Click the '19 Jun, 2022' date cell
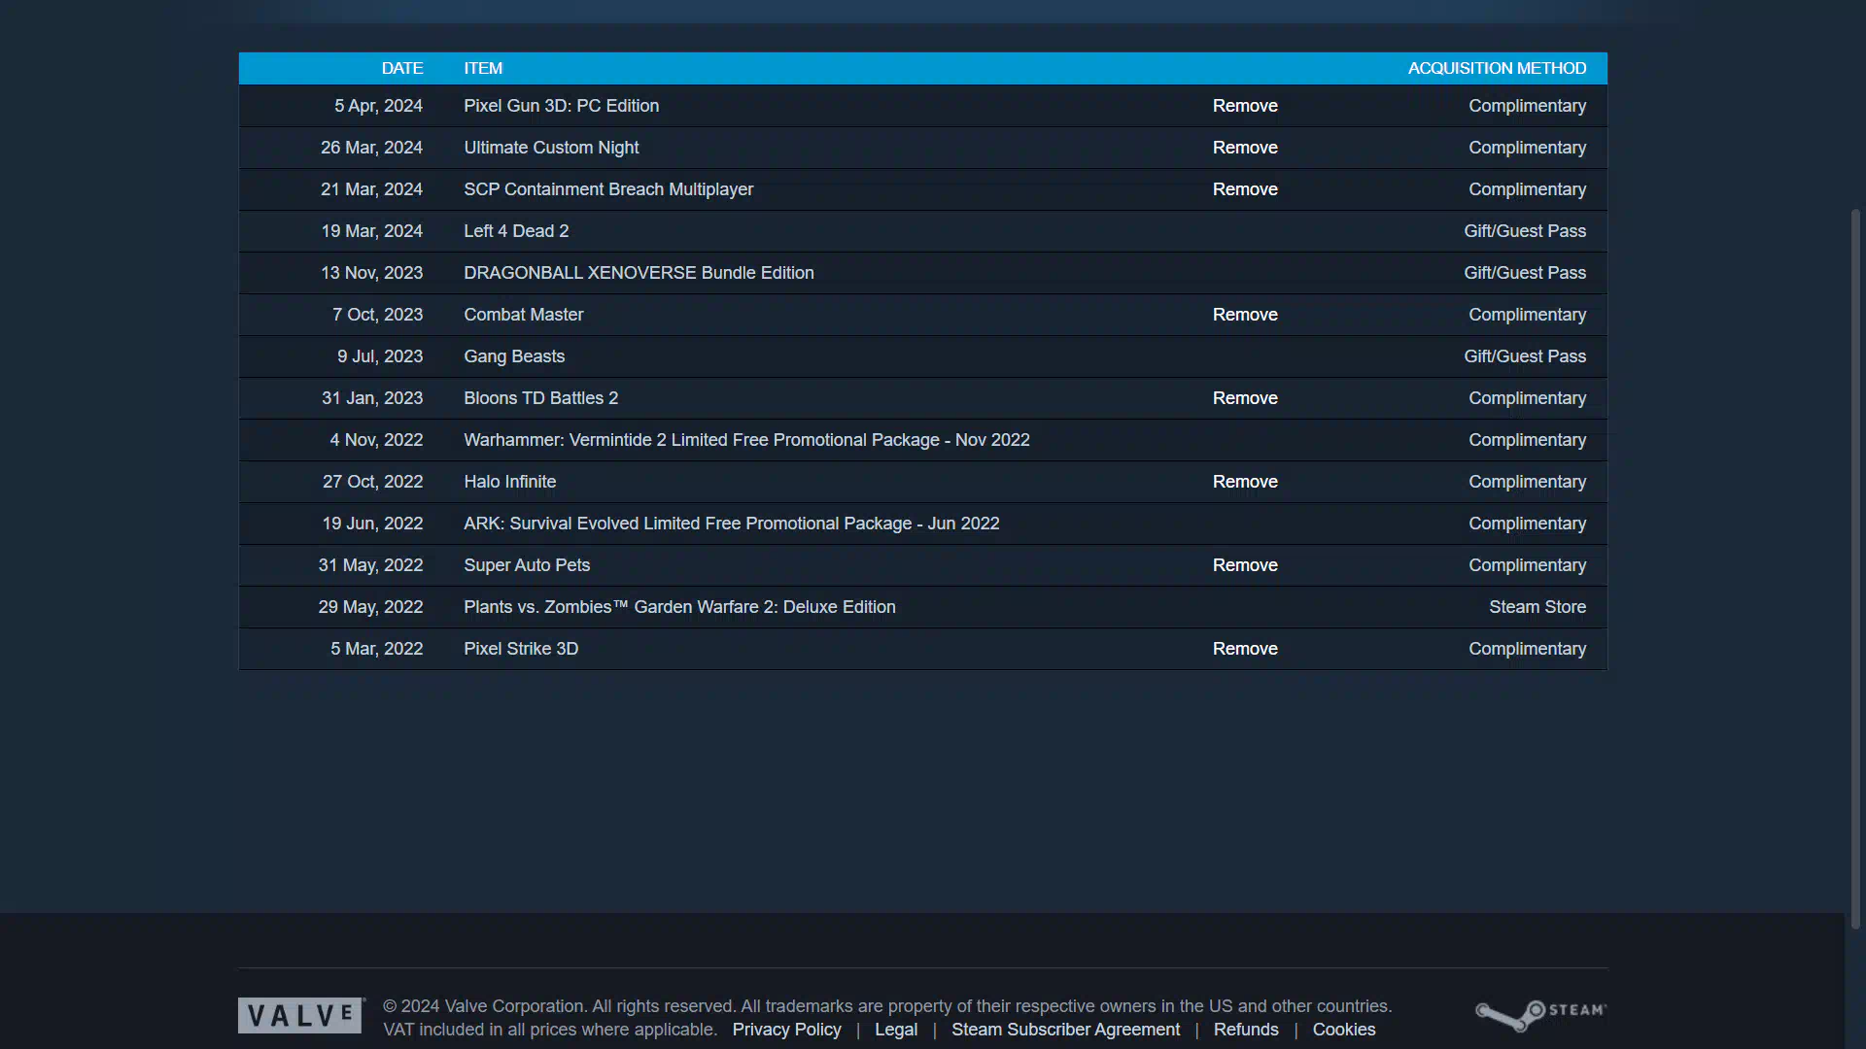The image size is (1866, 1049). click(372, 524)
